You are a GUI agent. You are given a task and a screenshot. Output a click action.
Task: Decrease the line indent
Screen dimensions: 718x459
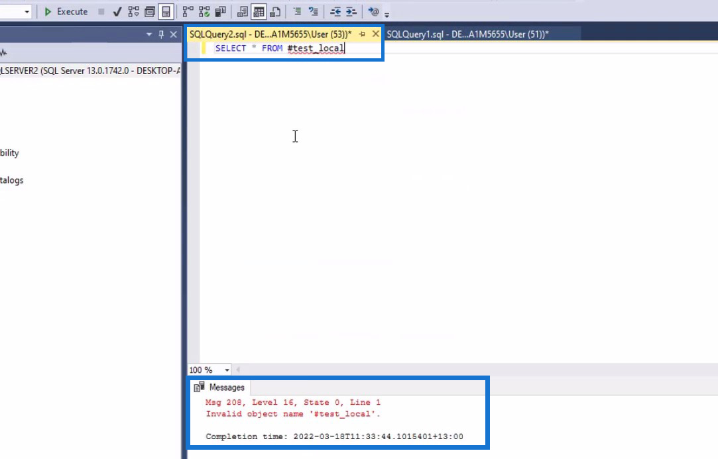[335, 11]
